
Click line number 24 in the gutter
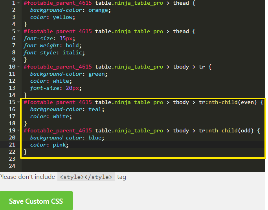click(x=12, y=166)
